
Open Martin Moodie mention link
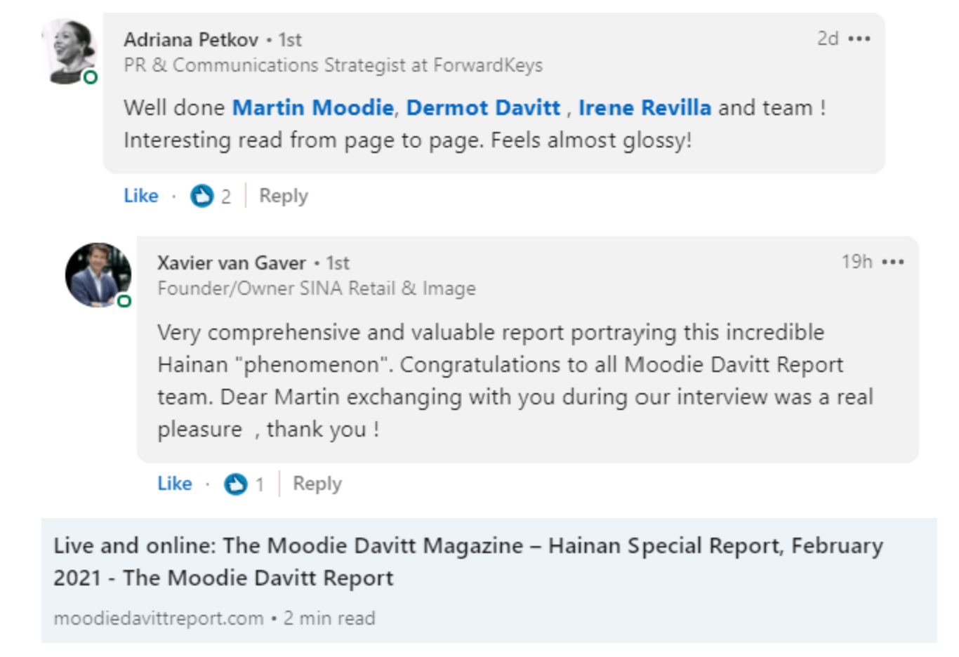(312, 107)
